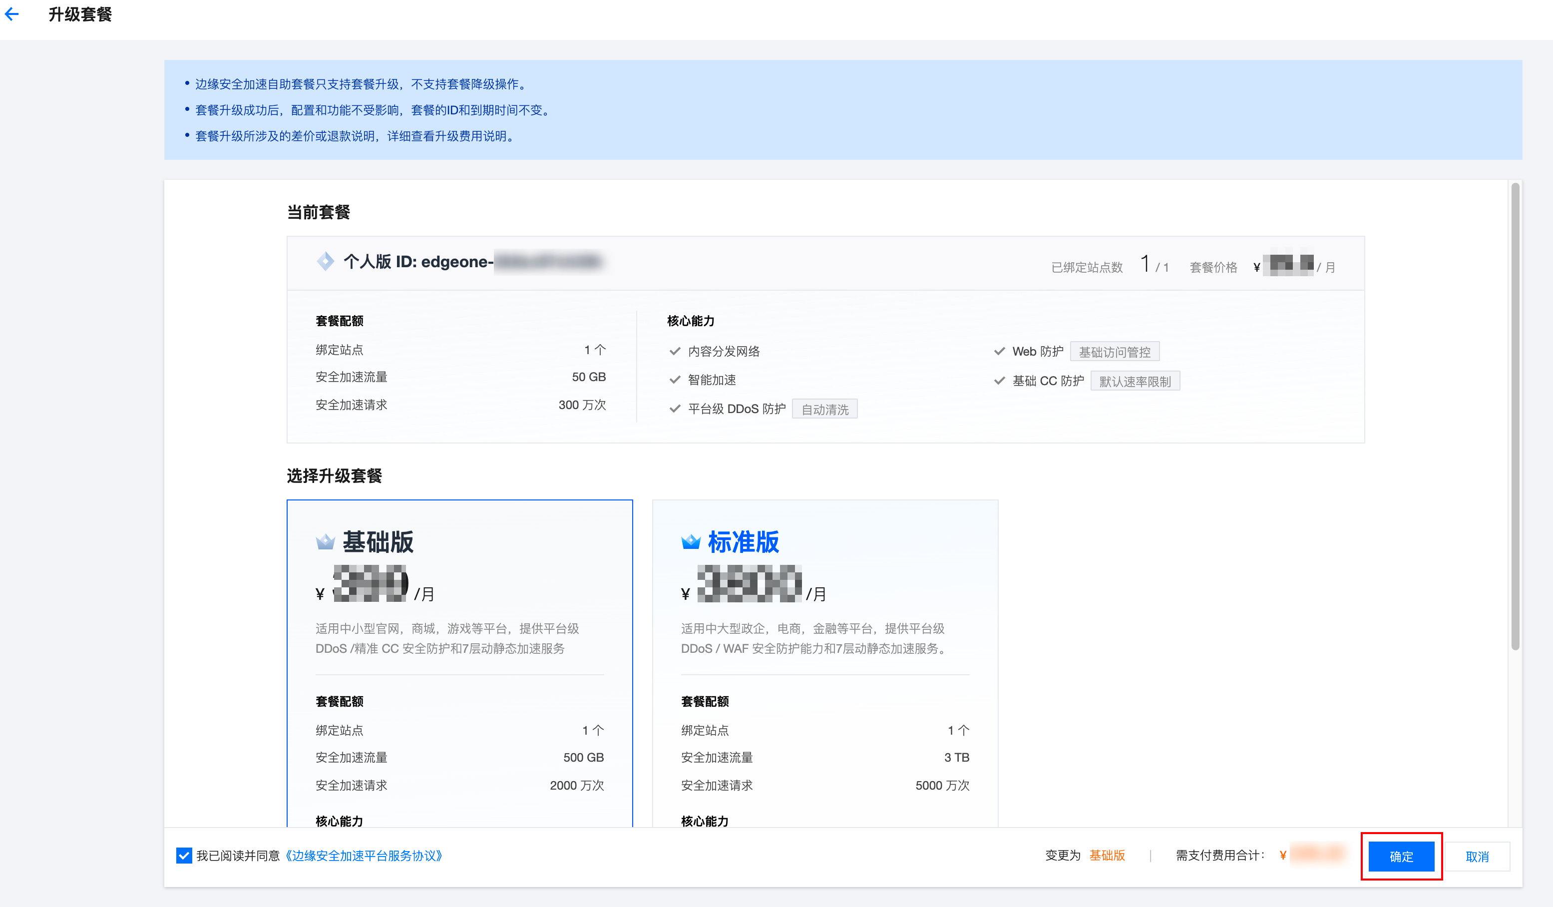
Task: Click the 标准版 description mentioning 中大型政企
Action: 814,638
